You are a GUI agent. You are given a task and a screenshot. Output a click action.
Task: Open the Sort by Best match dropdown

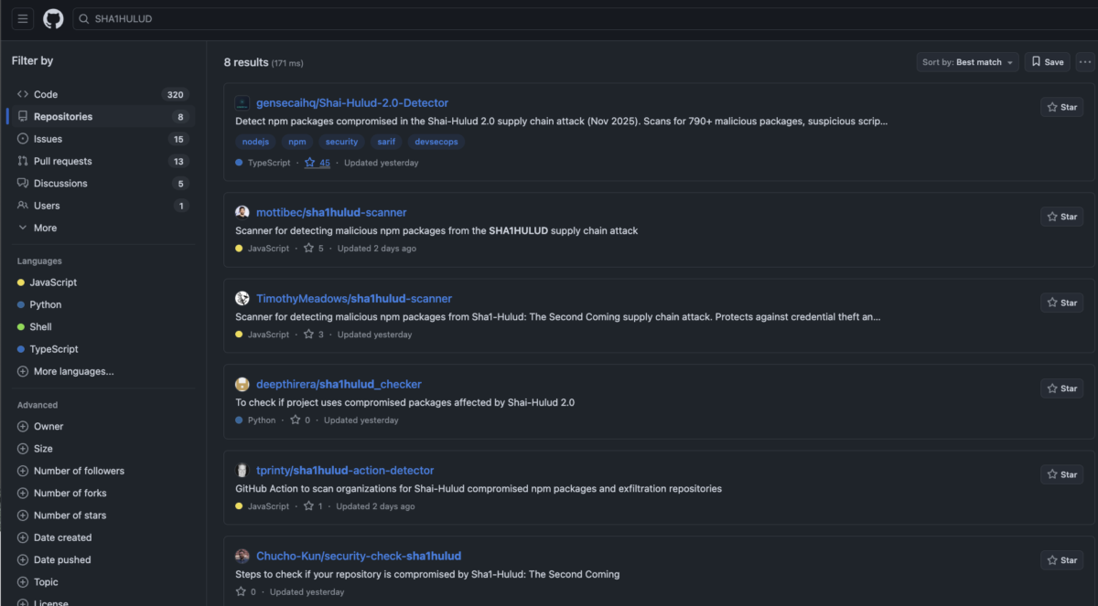(967, 61)
